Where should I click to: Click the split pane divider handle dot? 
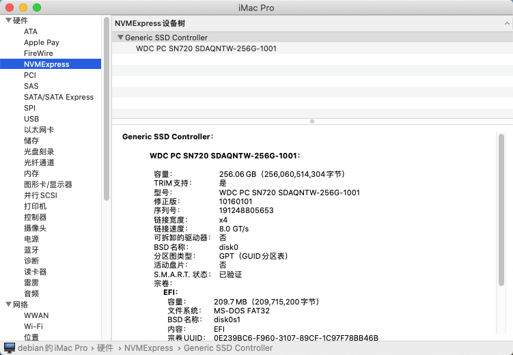(x=312, y=122)
